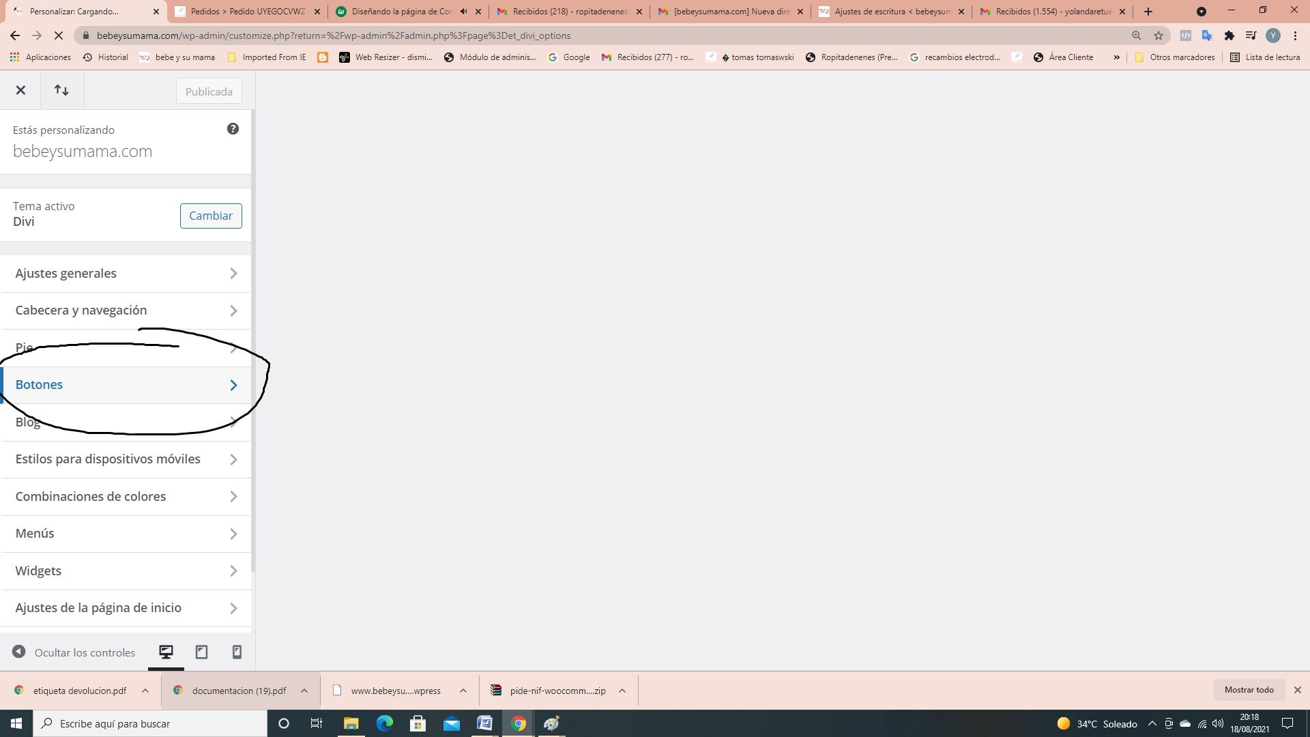Click the zoom magnifier icon in address bar

point(1137,35)
